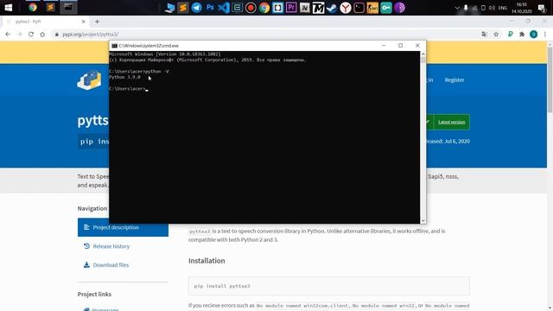
Task: Open the cmd window system menu icon
Action: [114, 46]
